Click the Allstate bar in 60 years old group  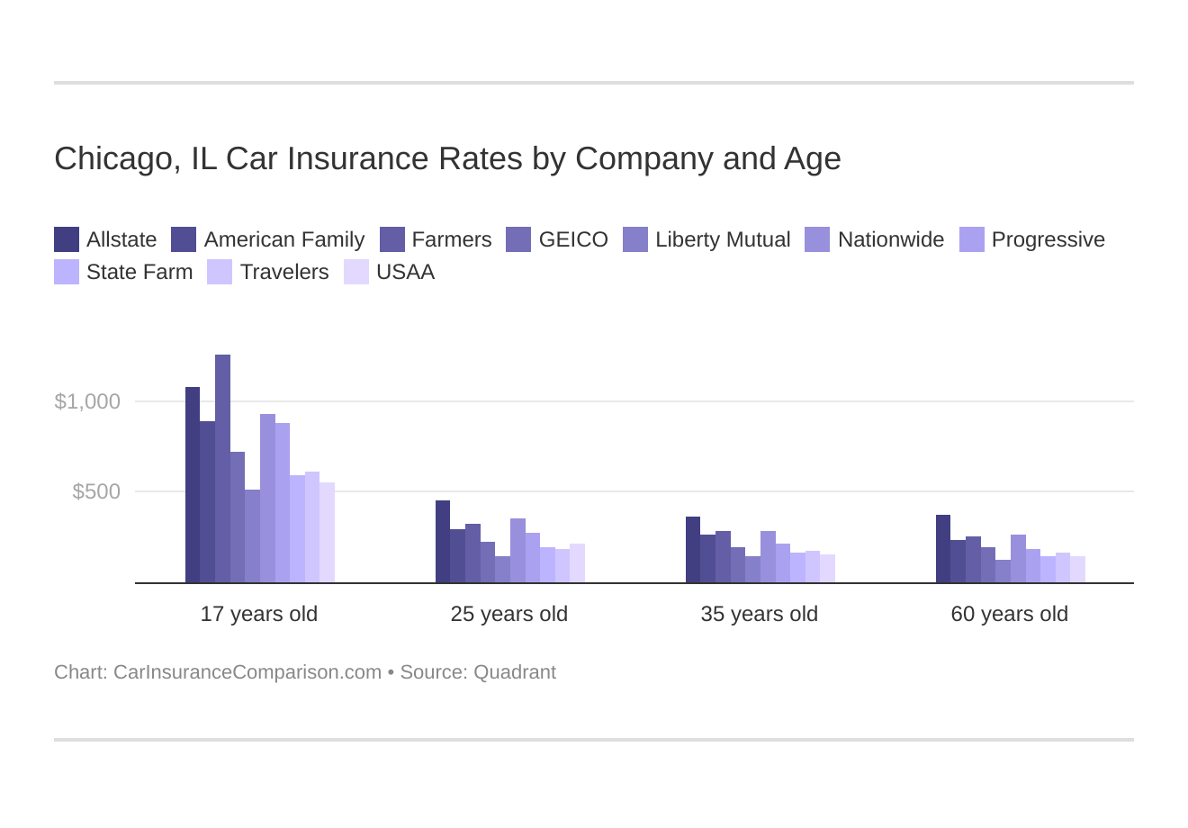(x=943, y=549)
